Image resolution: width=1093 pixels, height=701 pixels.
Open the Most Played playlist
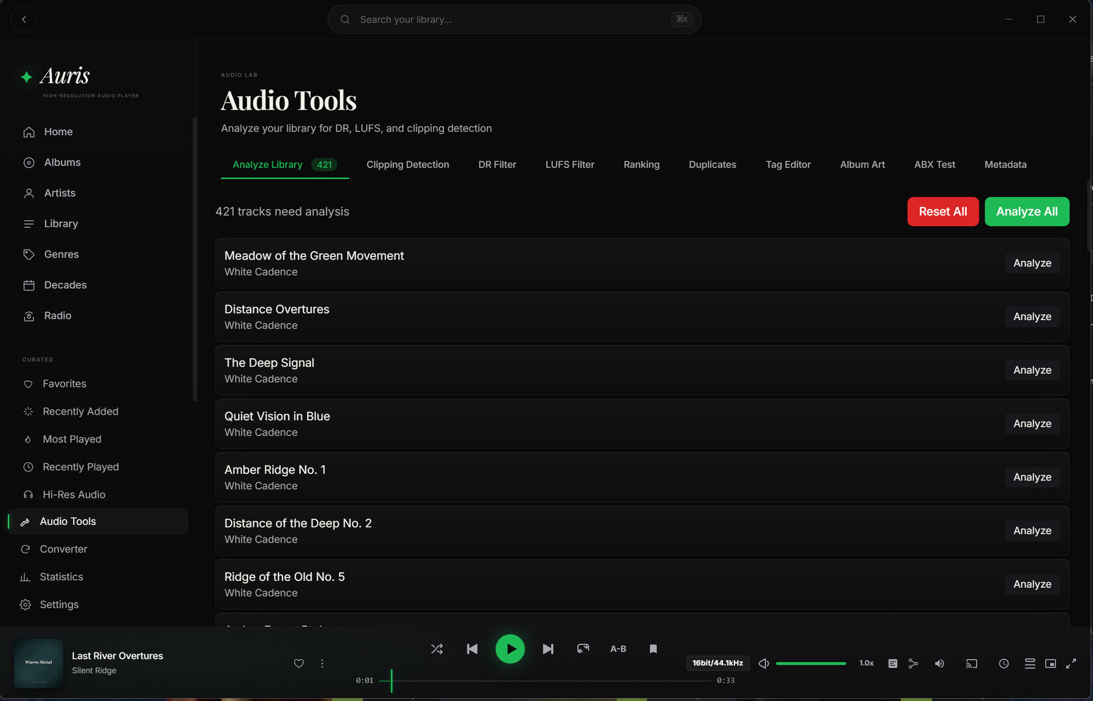coord(72,439)
